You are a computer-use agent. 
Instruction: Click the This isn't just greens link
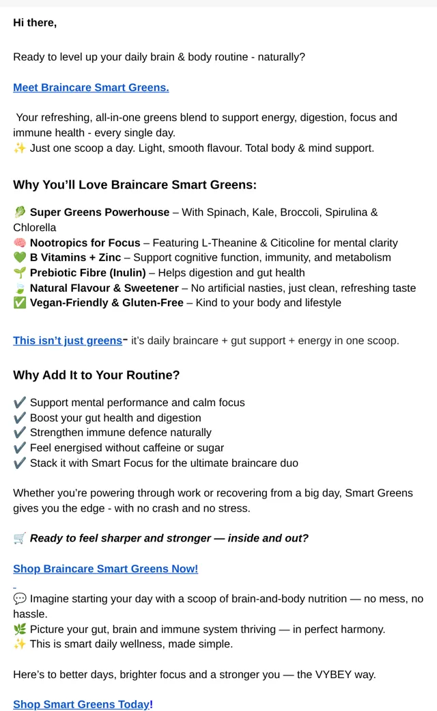(68, 340)
